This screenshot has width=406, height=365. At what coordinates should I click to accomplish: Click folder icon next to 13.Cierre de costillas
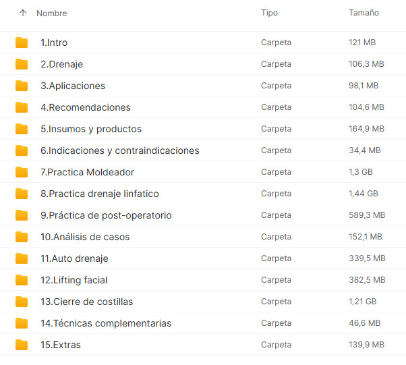(22, 302)
